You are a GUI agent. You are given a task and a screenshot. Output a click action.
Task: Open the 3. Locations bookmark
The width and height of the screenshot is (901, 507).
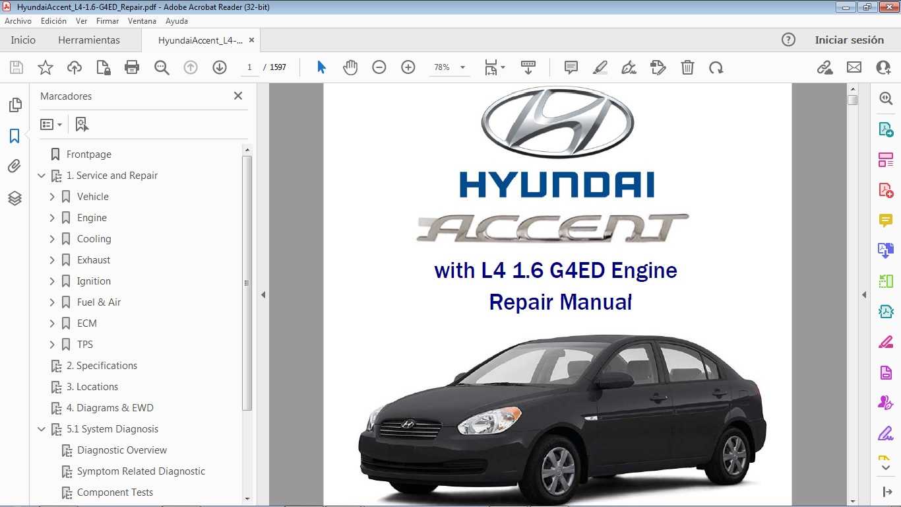click(x=92, y=387)
